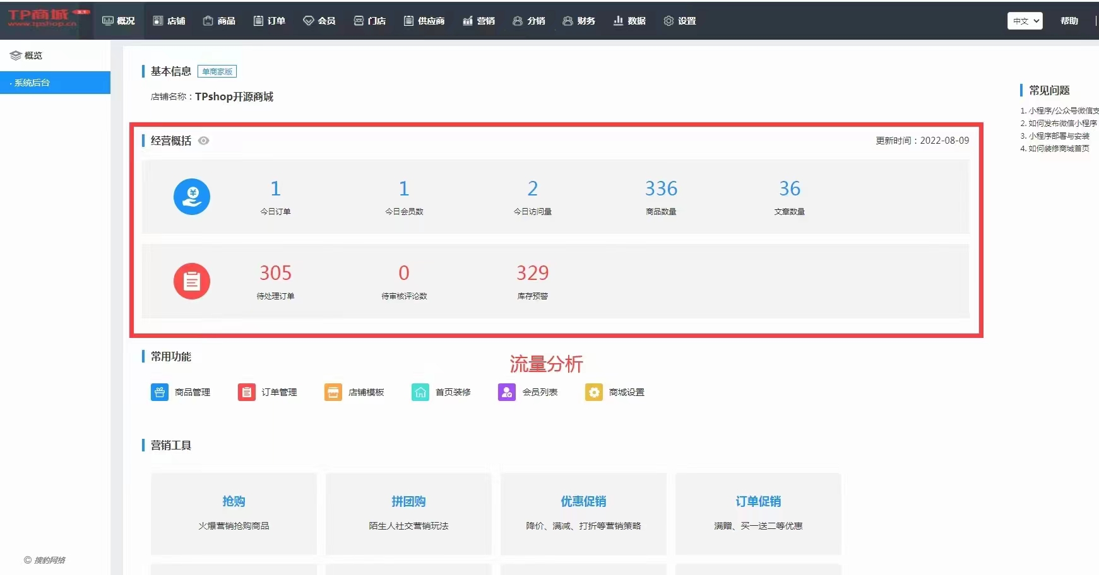This screenshot has width=1099, height=575.
Task: Click the 商品管理 shortcut icon
Action: tap(160, 392)
